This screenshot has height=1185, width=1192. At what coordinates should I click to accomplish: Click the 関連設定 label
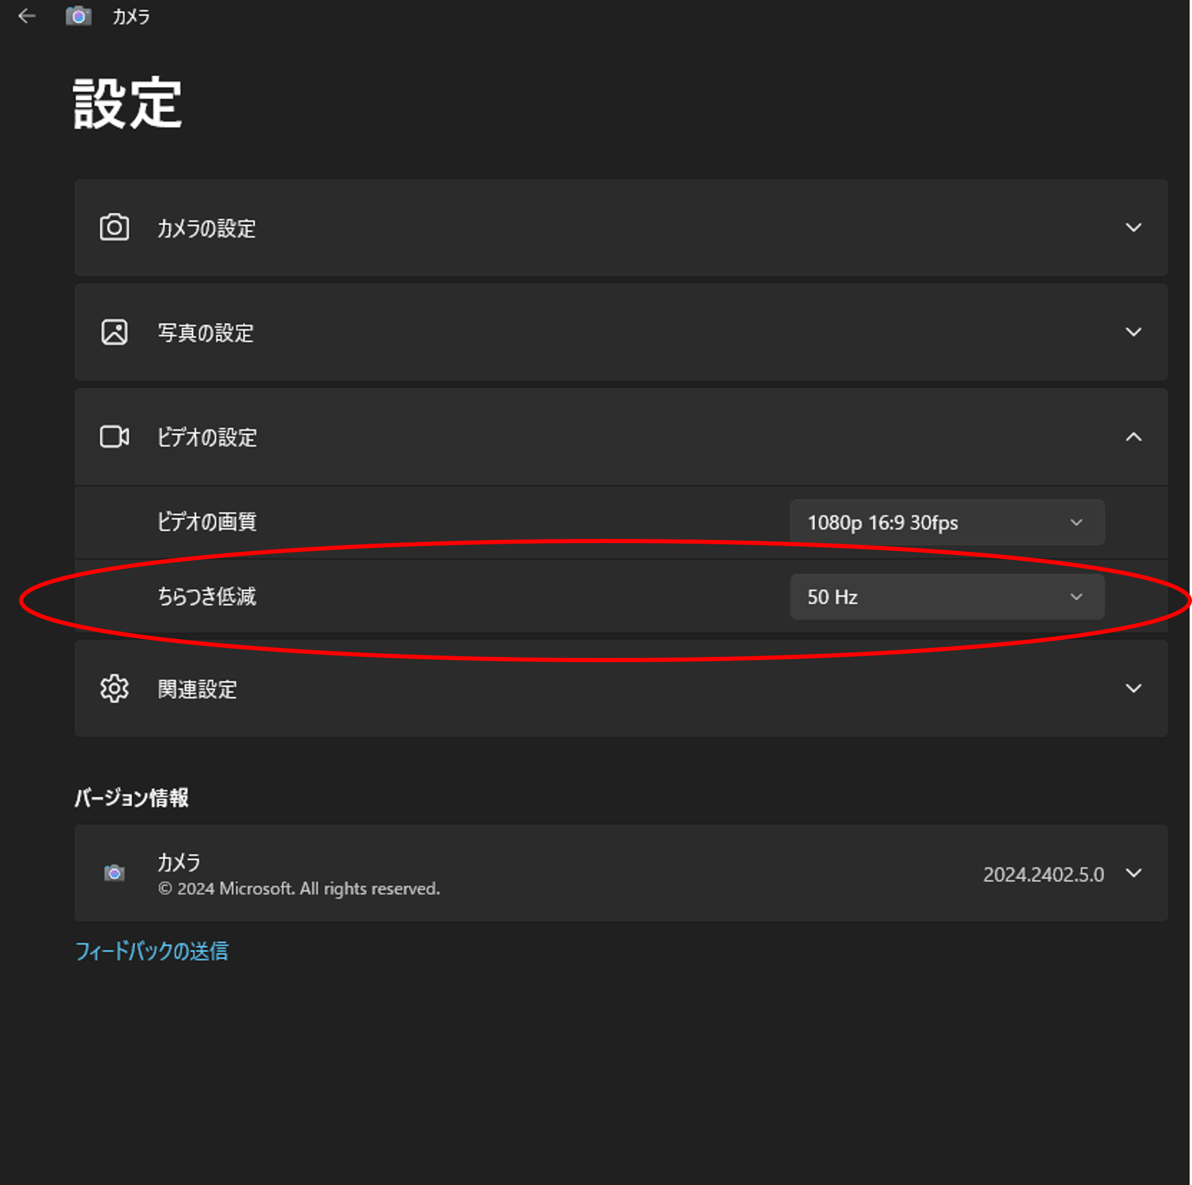pos(197,688)
